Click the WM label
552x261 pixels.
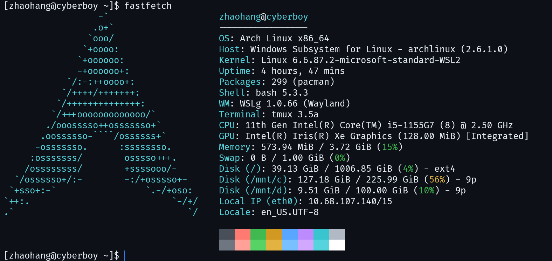tap(224, 104)
